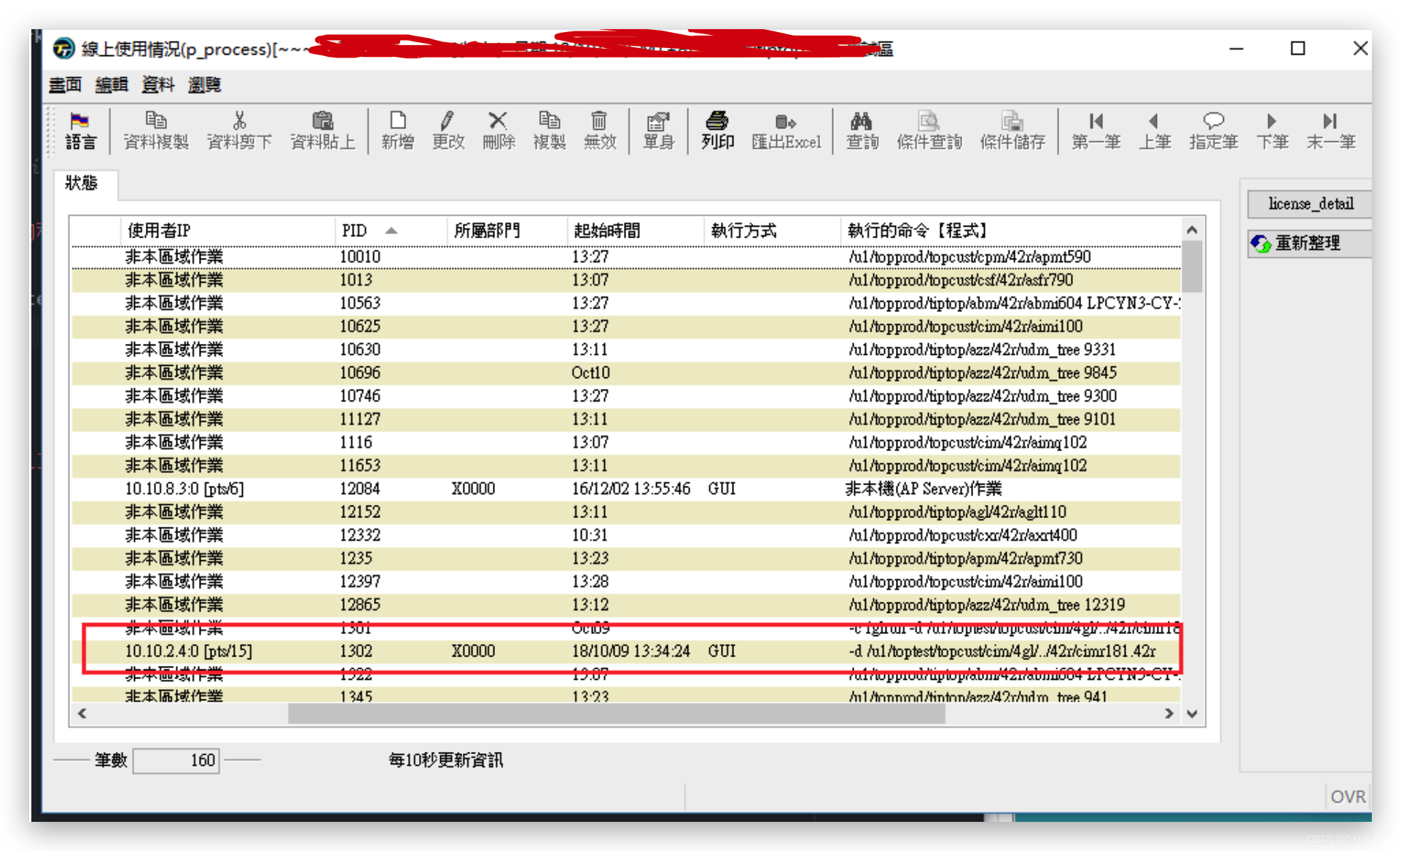Viewport: 1401px width, 851px height.
Task: Go to next record with 下筆
Action: (1272, 130)
